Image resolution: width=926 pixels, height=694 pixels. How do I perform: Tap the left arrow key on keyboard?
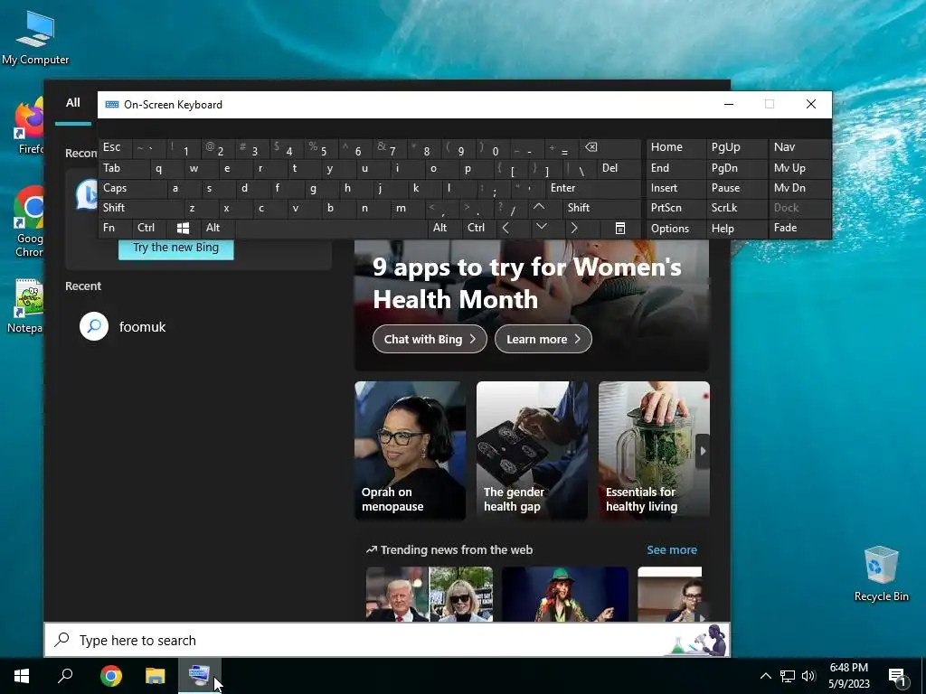coord(506,228)
